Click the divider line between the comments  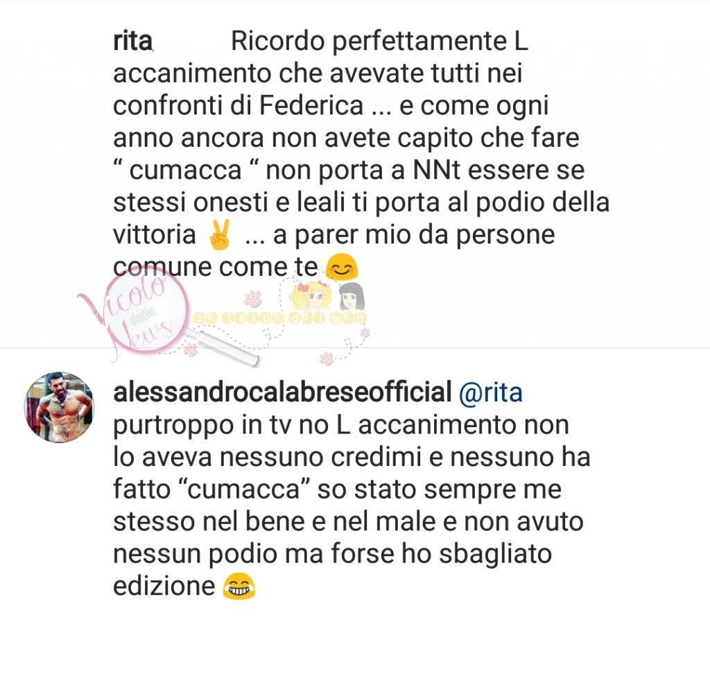click(x=355, y=348)
